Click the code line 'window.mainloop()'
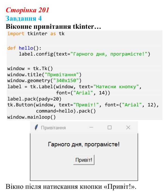This screenshot has width=168, height=196. [x=31, y=117]
